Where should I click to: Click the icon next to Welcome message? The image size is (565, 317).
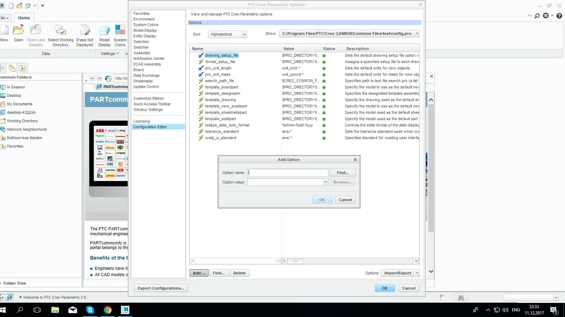coord(9,298)
